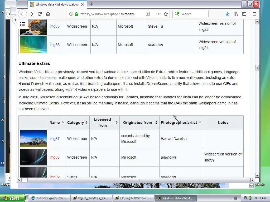The width and height of the screenshot is (270, 202).
Task: Click the background window scroll down arrow
Action: [251, 185]
